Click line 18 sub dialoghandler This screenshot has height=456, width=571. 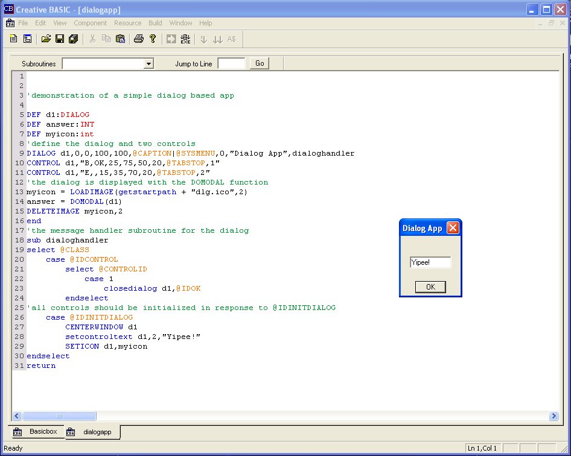[x=68, y=240]
